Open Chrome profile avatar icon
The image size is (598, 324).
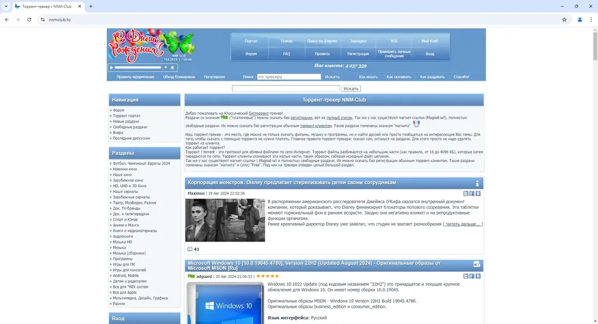579,20
